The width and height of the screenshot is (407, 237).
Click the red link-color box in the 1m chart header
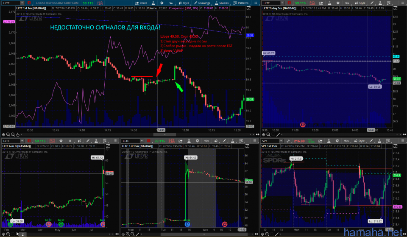(29, 3)
